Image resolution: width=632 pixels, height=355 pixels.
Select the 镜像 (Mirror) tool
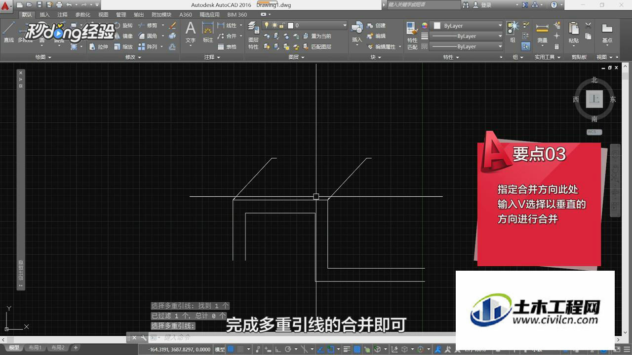coord(123,36)
